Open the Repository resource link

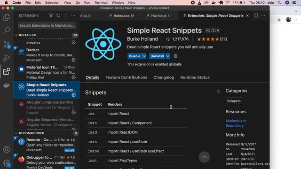click(x=235, y=126)
